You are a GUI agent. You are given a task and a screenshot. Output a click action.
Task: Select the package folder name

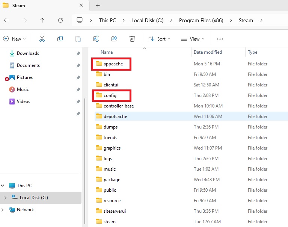click(112, 180)
